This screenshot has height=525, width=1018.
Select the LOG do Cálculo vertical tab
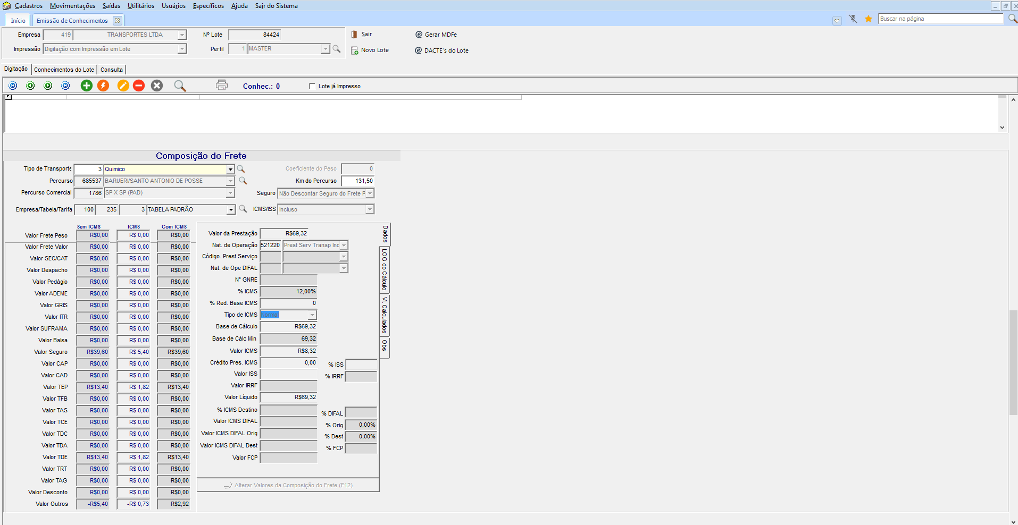point(385,270)
